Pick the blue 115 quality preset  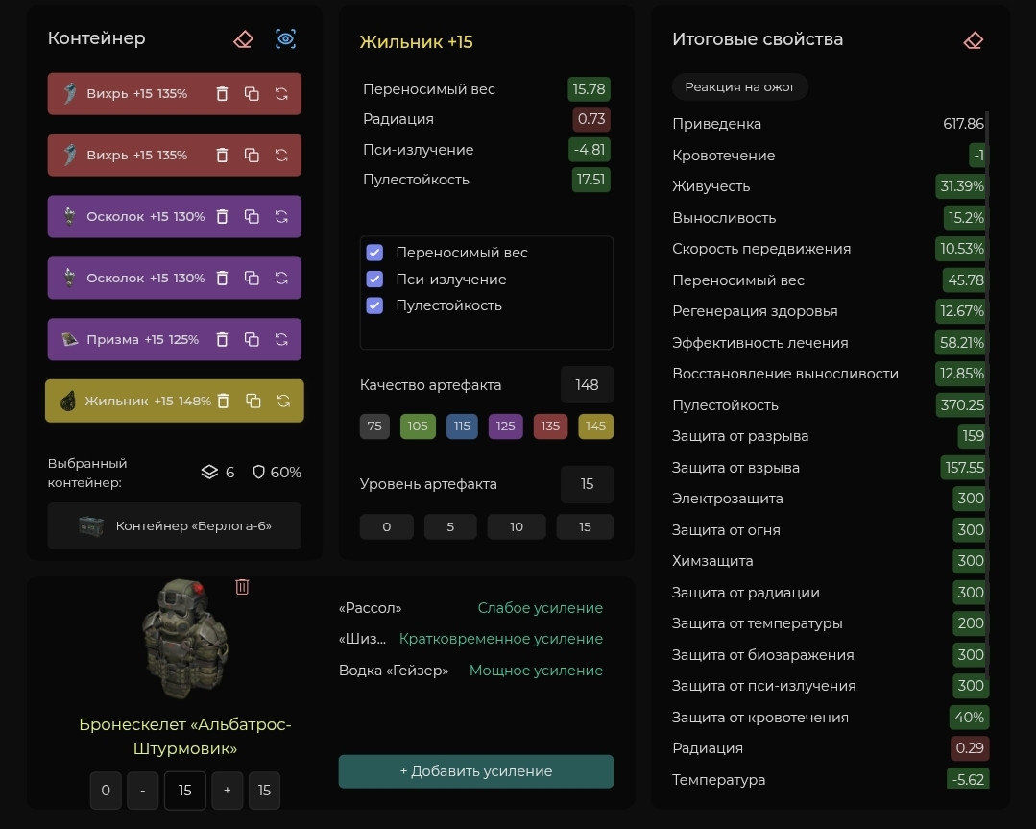(x=462, y=427)
